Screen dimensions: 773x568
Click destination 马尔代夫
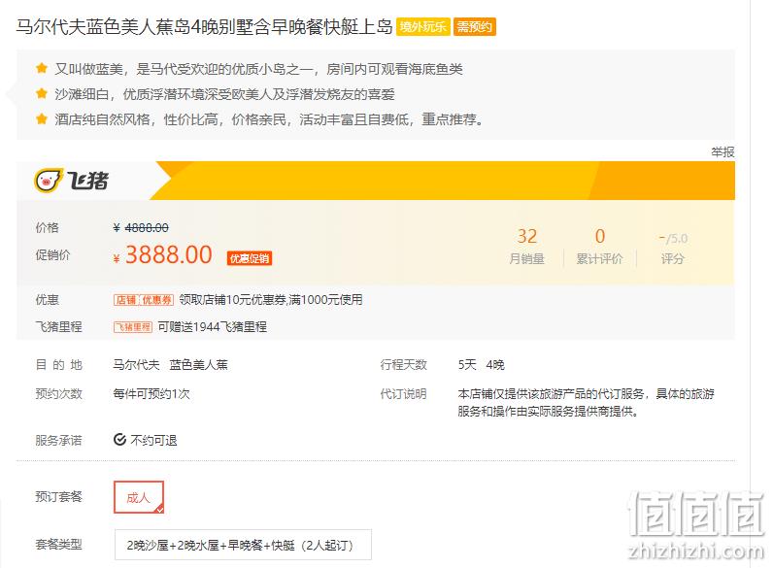coord(137,365)
